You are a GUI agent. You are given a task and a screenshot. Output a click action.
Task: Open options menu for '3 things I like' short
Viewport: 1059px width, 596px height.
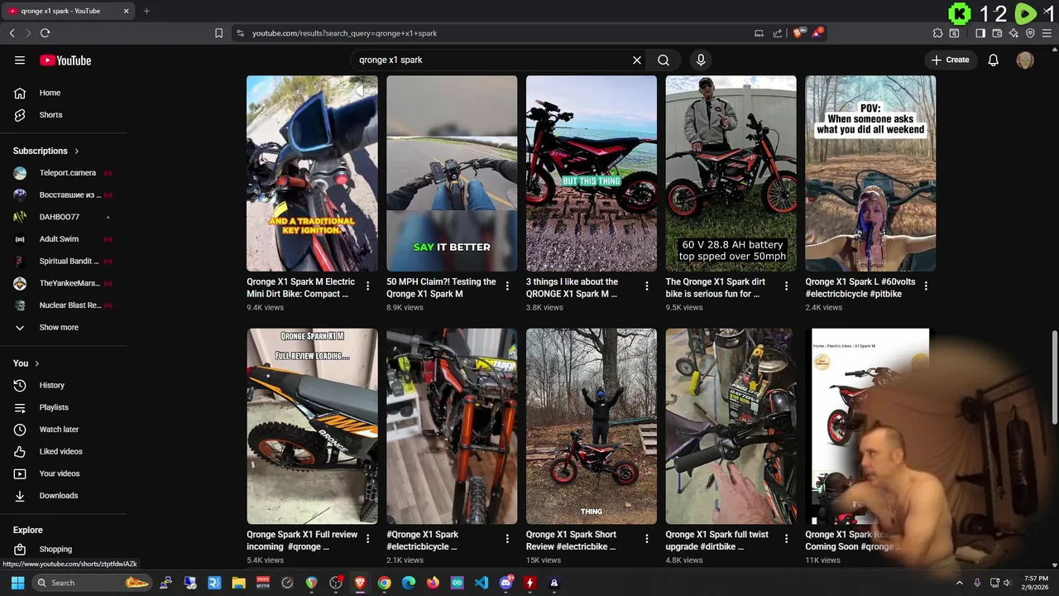coord(647,286)
